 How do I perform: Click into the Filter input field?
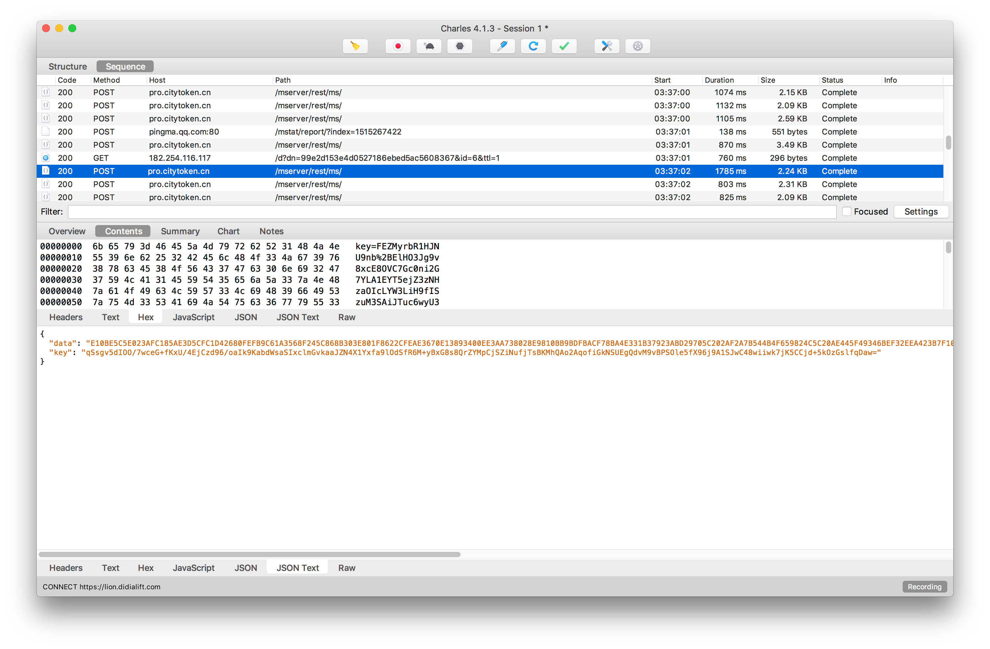tap(452, 212)
